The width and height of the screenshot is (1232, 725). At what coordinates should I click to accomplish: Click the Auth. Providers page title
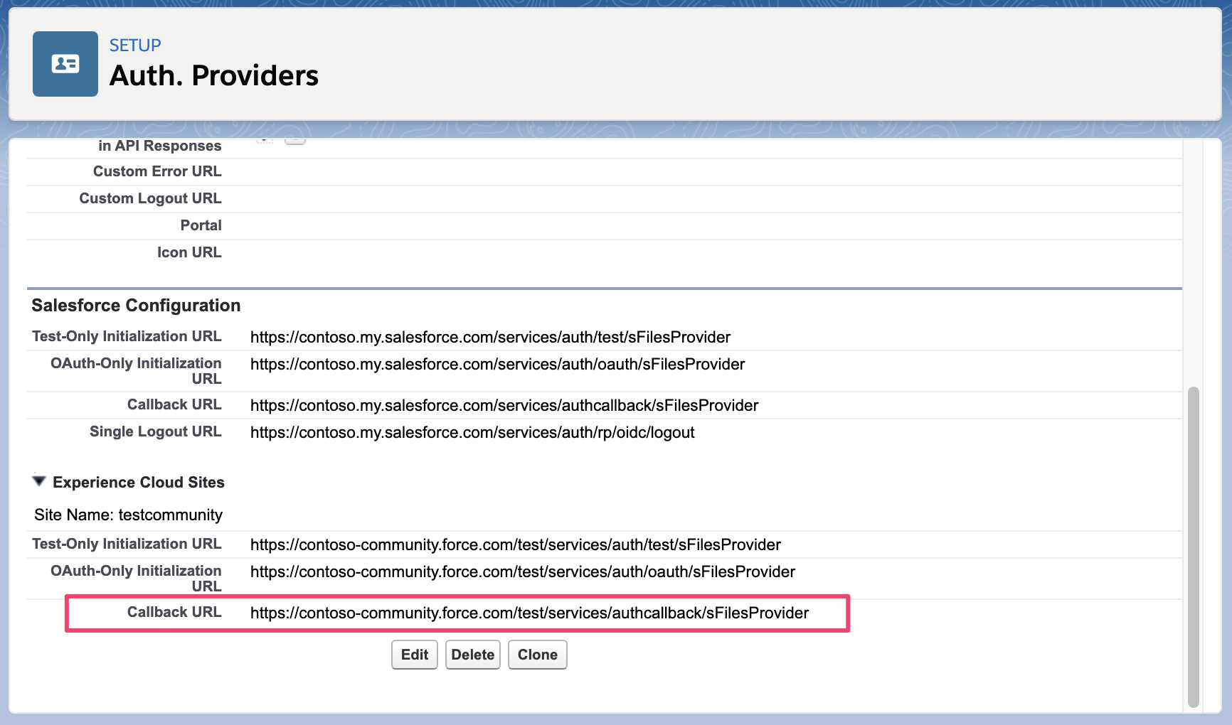tap(214, 75)
